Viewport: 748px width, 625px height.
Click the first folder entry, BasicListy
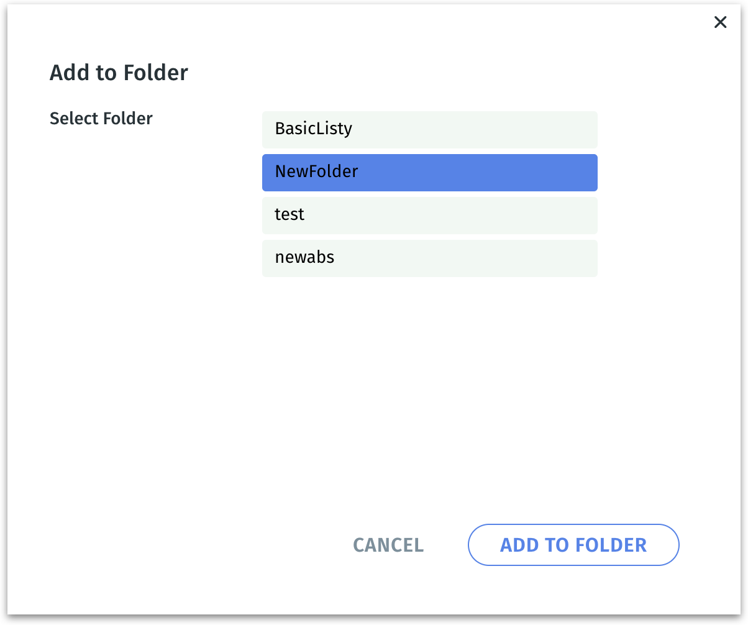click(429, 129)
